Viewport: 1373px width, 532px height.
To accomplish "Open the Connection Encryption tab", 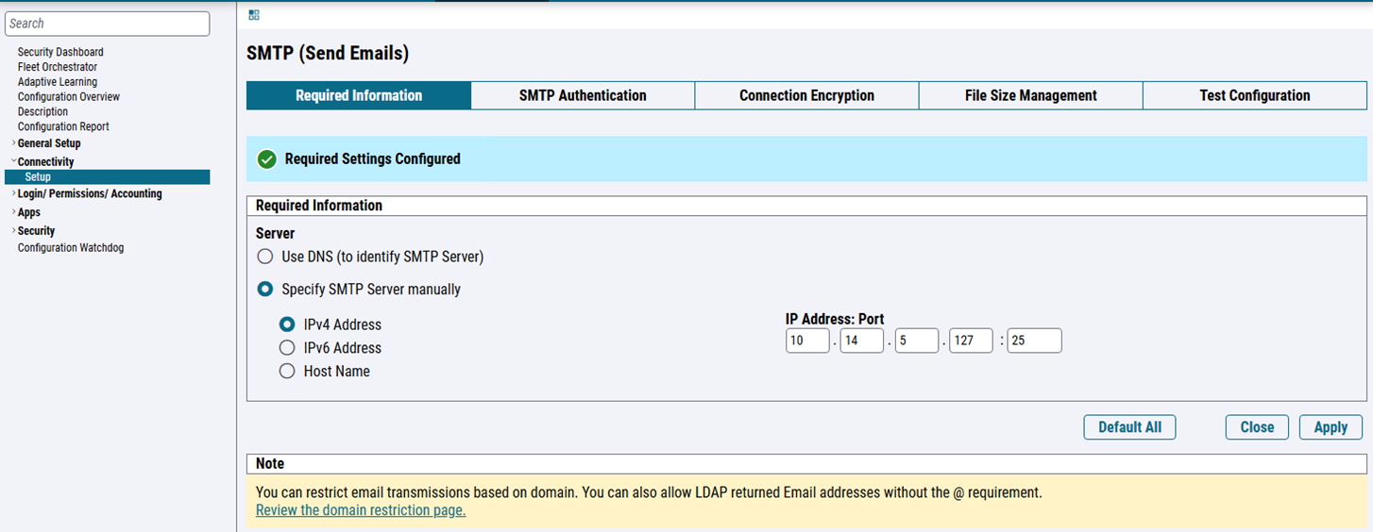I will [x=806, y=95].
